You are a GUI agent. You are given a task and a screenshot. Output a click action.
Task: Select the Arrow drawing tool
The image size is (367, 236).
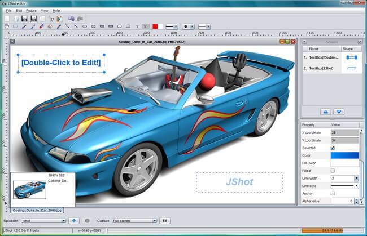coord(76,26)
